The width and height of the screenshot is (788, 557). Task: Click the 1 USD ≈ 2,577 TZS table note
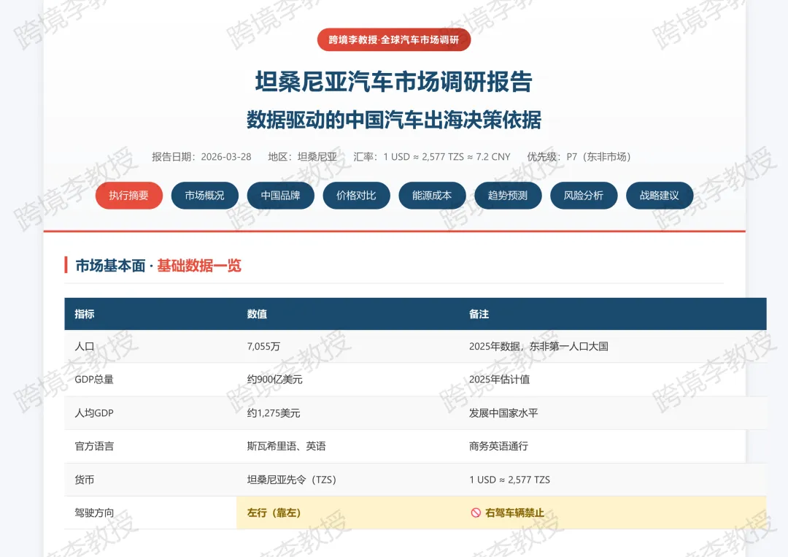pos(509,480)
